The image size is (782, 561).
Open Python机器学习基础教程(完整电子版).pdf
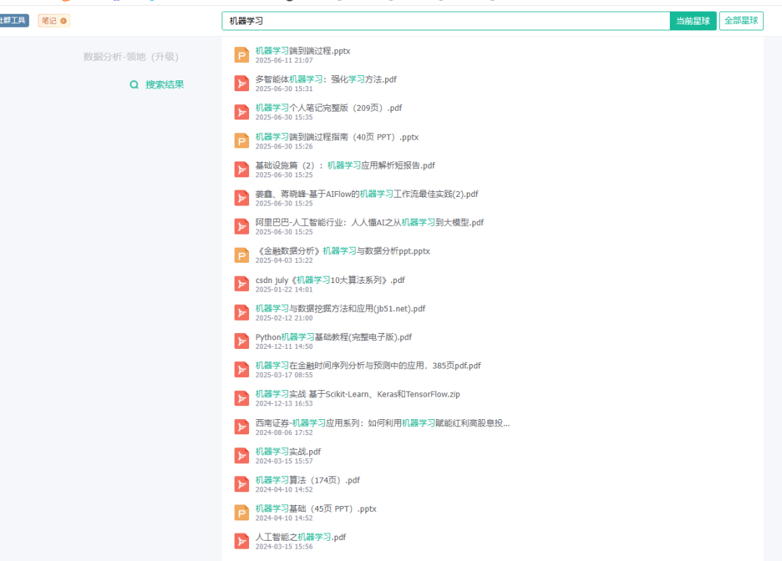pyautogui.click(x=334, y=337)
